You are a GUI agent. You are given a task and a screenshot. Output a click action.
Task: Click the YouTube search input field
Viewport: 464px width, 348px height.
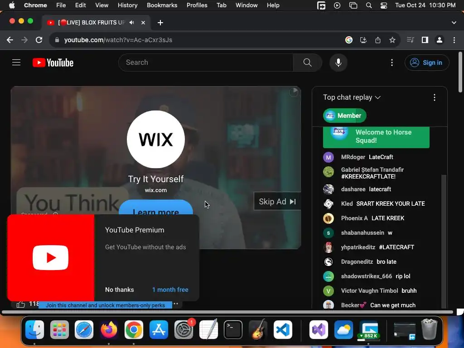(206, 63)
